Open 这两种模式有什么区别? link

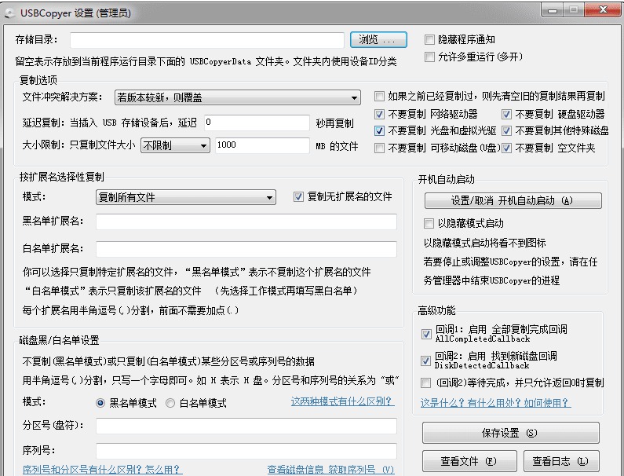tap(343, 401)
